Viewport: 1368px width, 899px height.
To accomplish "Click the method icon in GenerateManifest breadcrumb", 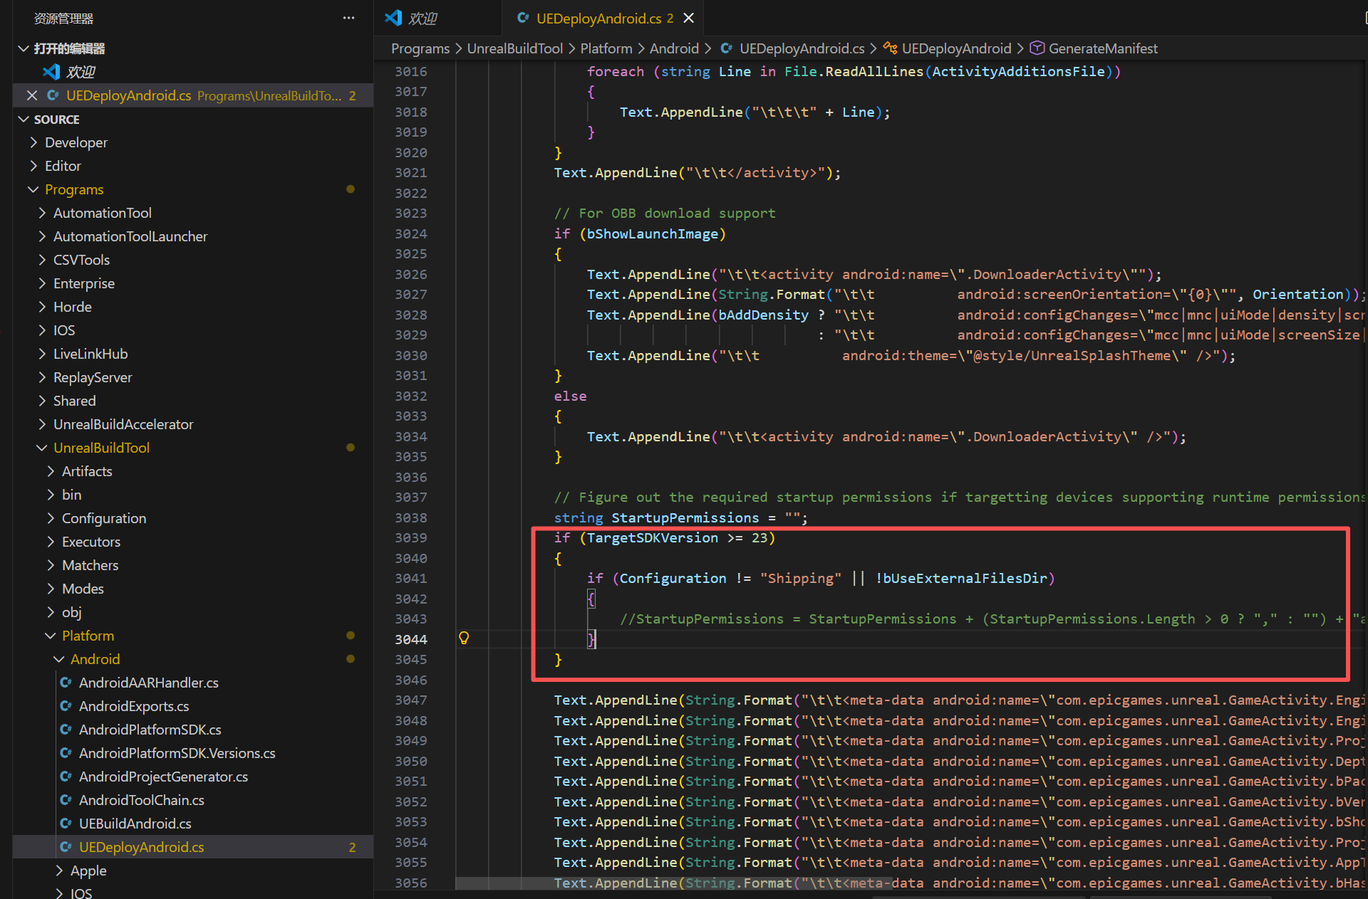I will pyautogui.click(x=1037, y=48).
